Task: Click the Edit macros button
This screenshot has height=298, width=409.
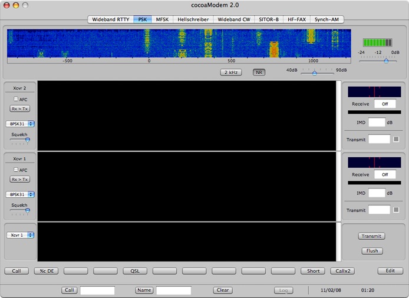Action: coord(390,271)
